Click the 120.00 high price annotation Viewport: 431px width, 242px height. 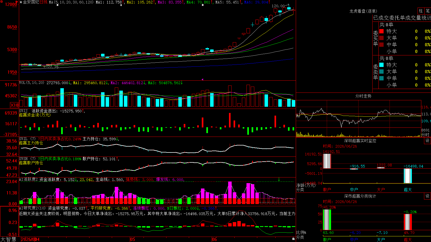pos(278,6)
